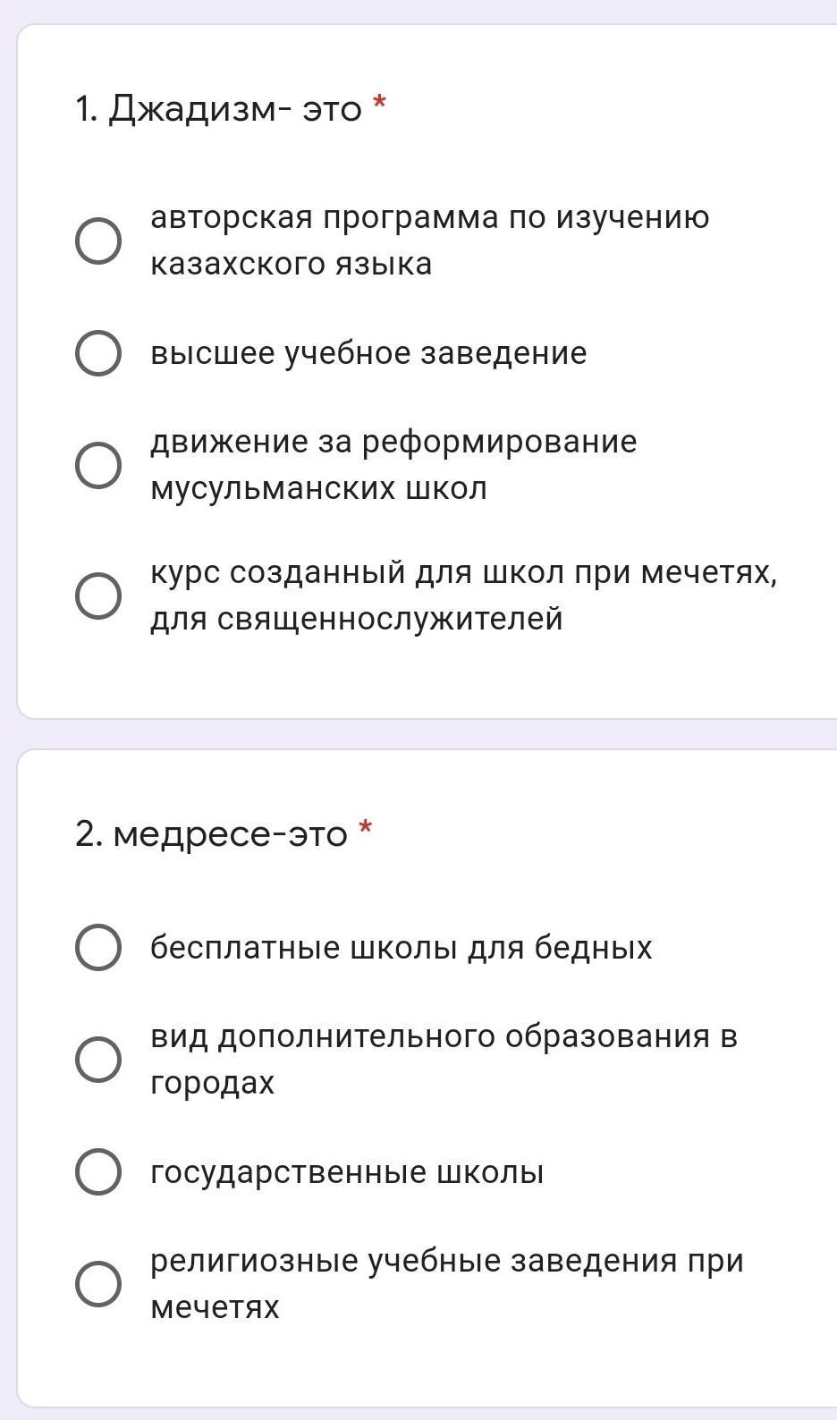Choose radio for "вид дополнительного образования в городах"
This screenshot has height=1420, width=837.
[98, 1060]
